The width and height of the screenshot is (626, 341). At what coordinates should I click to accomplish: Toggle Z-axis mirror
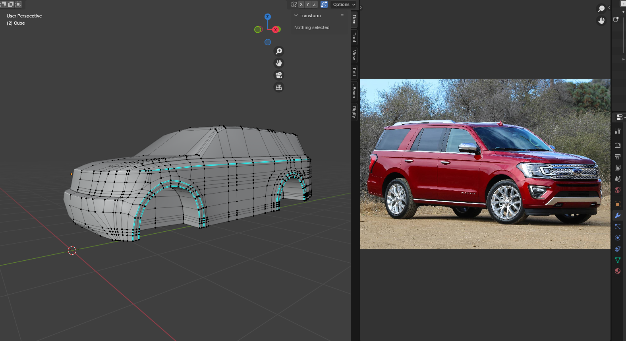[314, 4]
